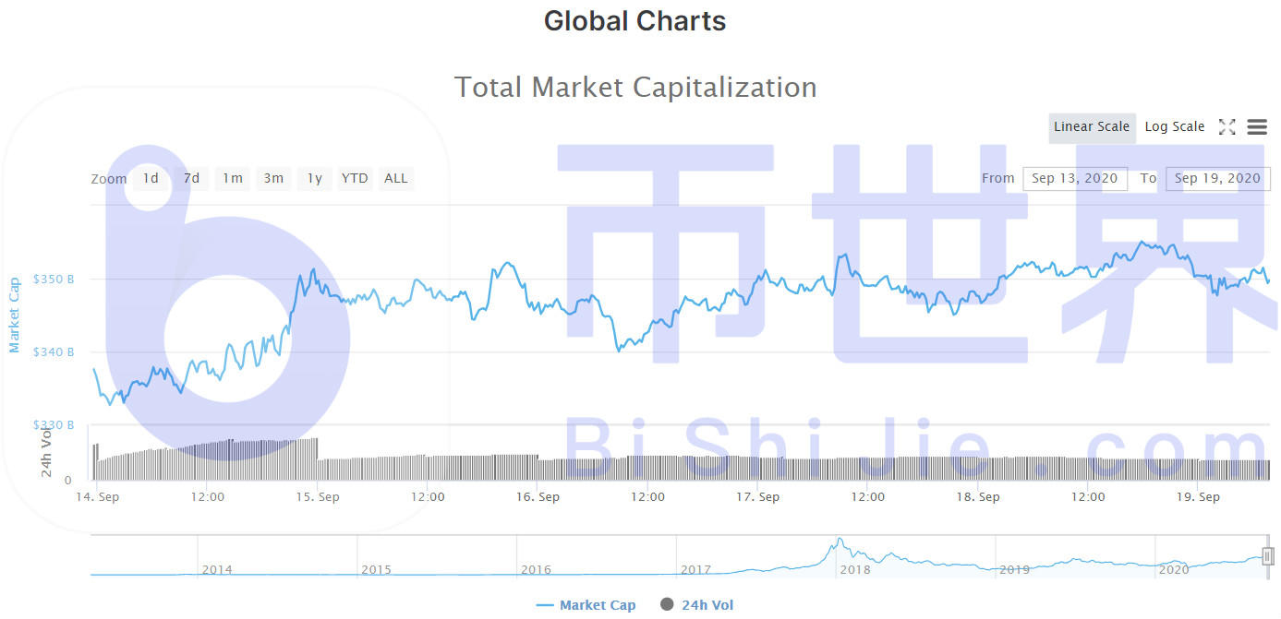Expand the chart to fullscreen view
This screenshot has width=1281, height=619.
coord(1227,126)
